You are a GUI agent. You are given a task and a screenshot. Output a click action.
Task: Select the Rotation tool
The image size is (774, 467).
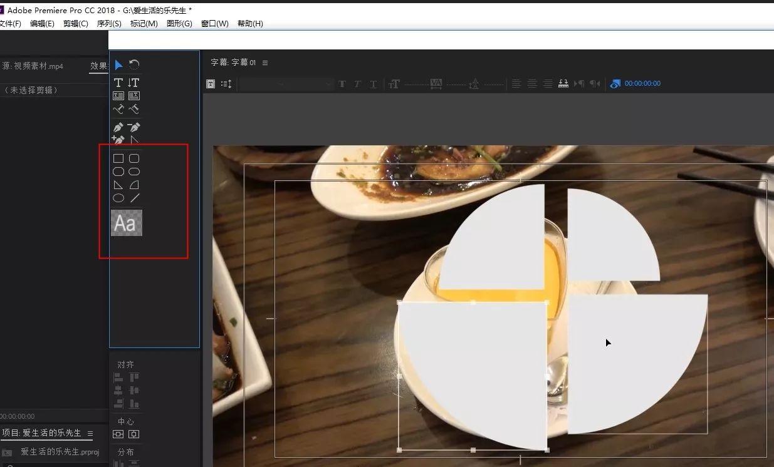point(134,64)
